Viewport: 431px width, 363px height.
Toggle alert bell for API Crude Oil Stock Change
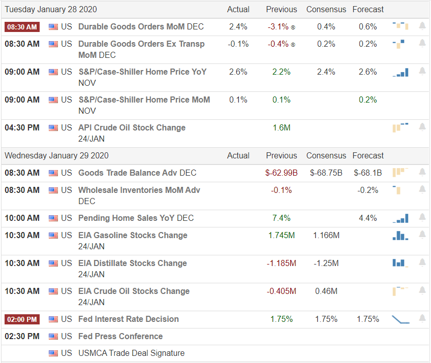pos(422,127)
